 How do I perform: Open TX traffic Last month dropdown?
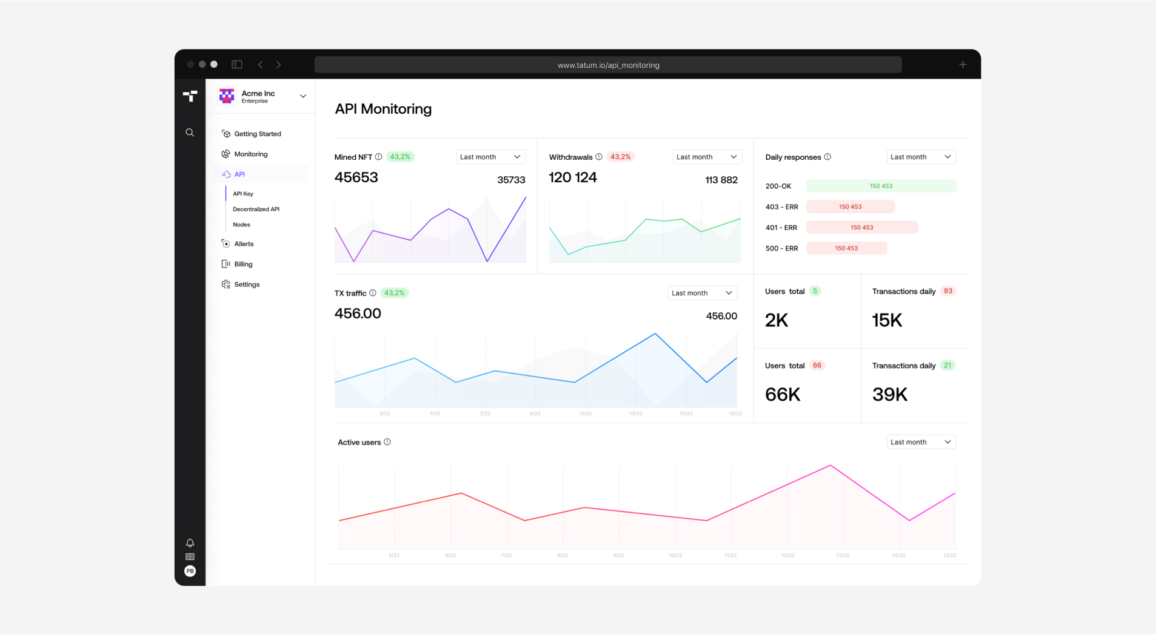coord(702,293)
